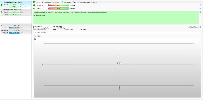Open help icon beside the Health rating bar
Image resolution: width=203 pixels, height=100 pixels.
tap(200, 9)
